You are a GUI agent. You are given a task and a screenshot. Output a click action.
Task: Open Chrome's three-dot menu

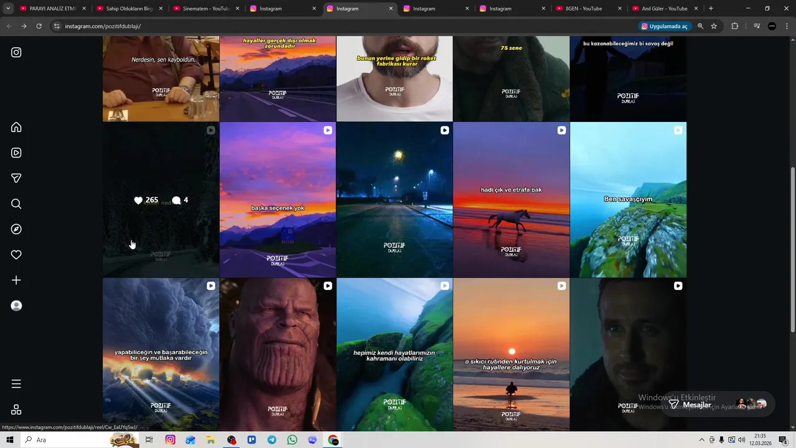787,26
